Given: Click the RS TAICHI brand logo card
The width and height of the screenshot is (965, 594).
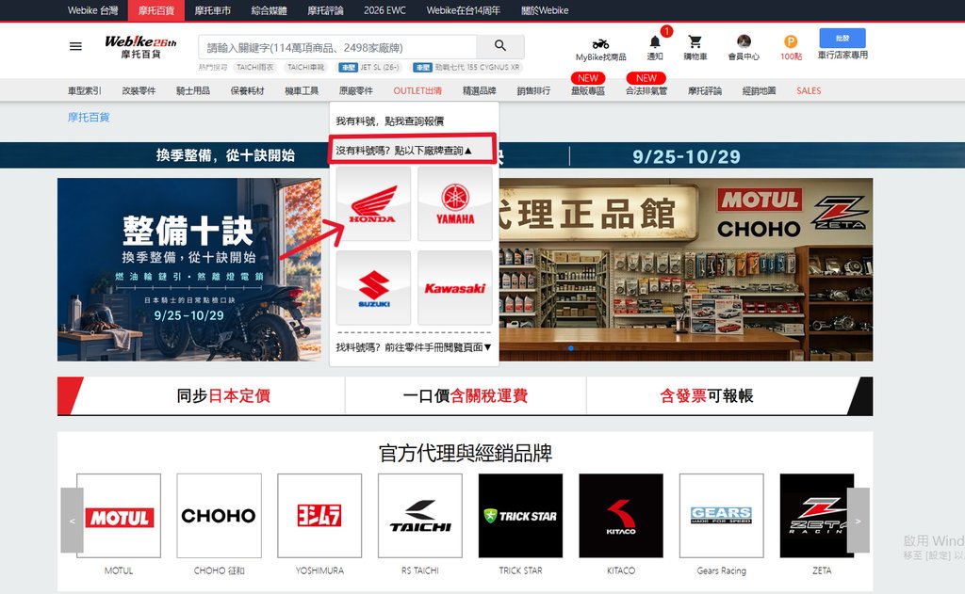Looking at the screenshot, I should 419,515.
